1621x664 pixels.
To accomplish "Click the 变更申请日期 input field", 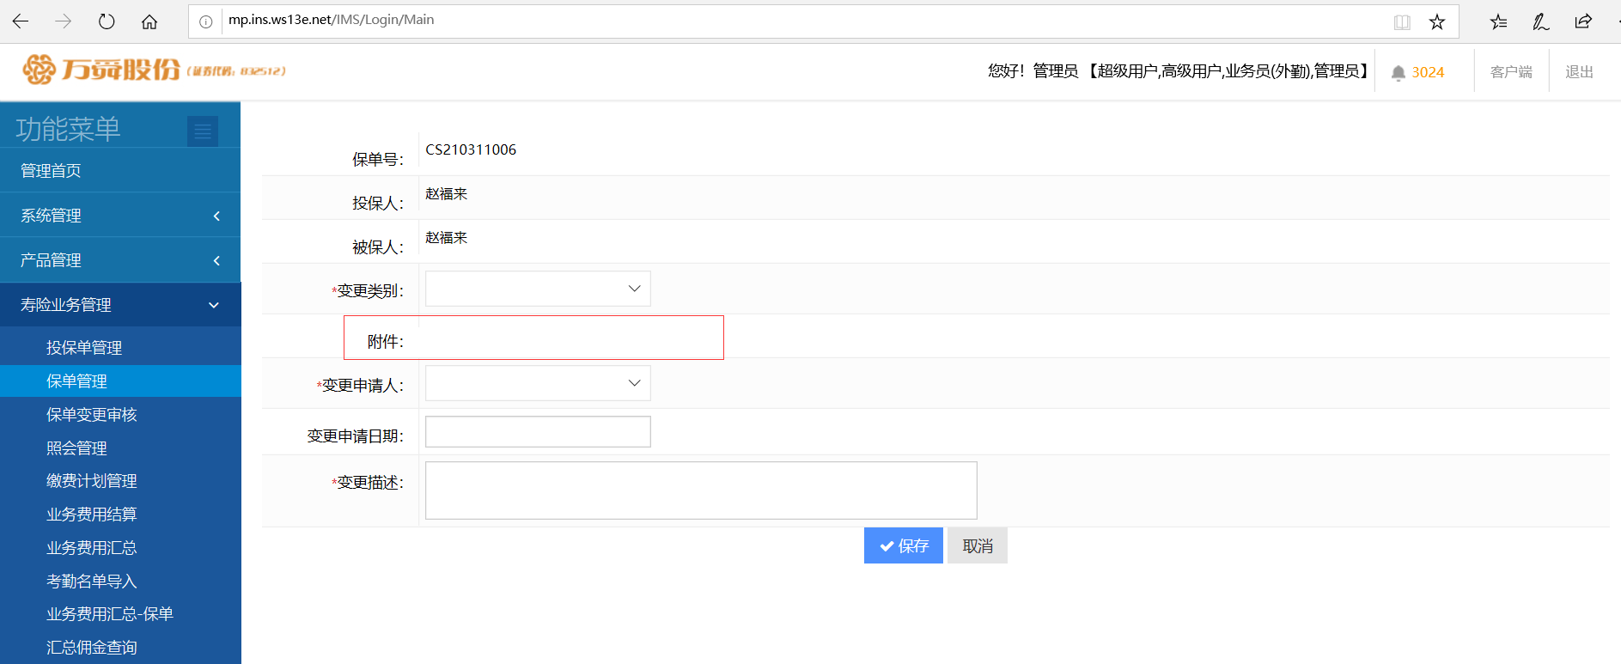I will coord(538,432).
